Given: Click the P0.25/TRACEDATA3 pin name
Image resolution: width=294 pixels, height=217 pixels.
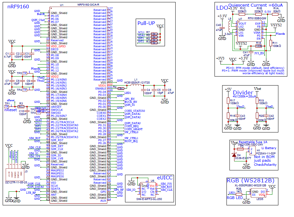Looking at the screenshot, I should (65, 137).
